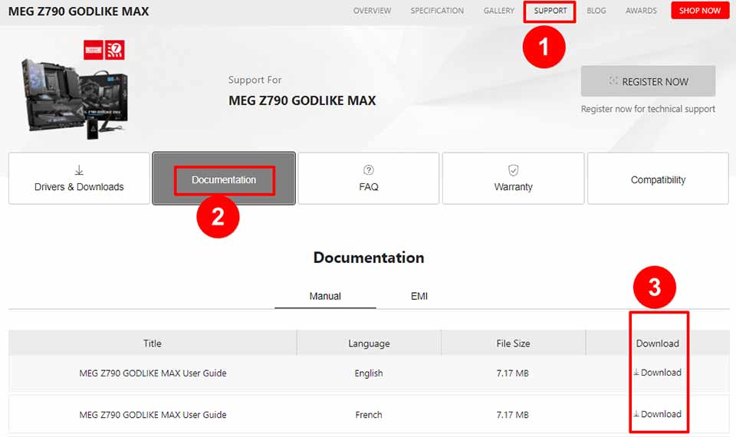The height and width of the screenshot is (437, 736).
Task: Click the scan icon in Register Now button
Action: (613, 81)
